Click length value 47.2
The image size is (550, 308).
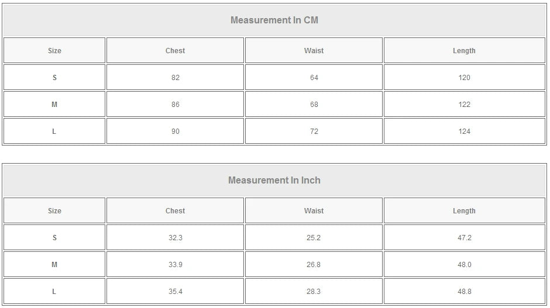[x=465, y=238]
